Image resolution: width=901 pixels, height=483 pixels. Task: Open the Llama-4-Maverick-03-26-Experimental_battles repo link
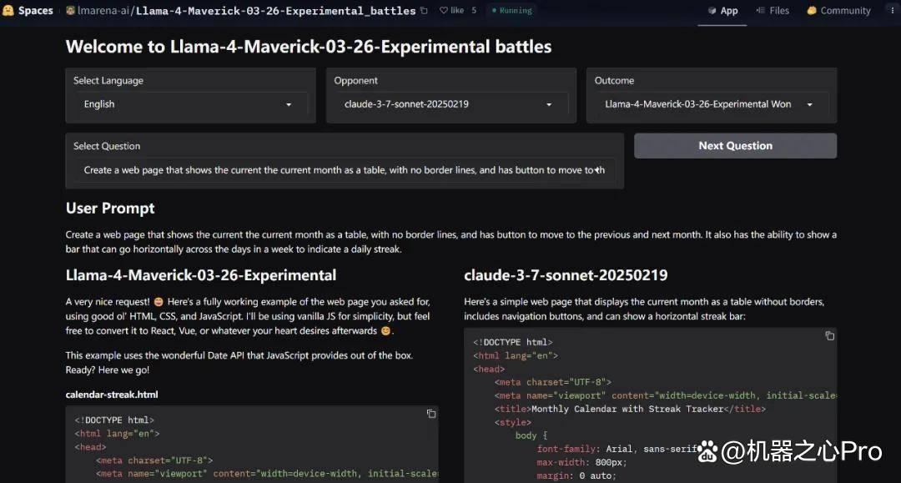(276, 11)
